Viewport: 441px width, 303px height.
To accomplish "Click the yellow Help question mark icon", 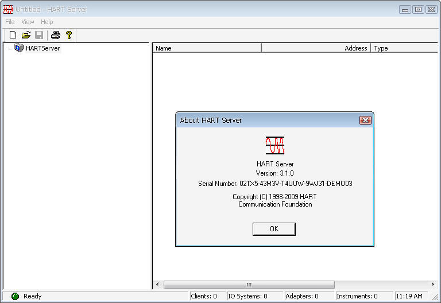I will [69, 35].
